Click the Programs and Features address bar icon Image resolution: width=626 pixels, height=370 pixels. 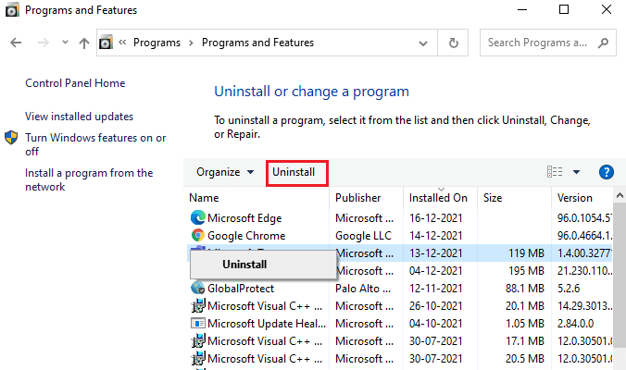pyautogui.click(x=106, y=43)
